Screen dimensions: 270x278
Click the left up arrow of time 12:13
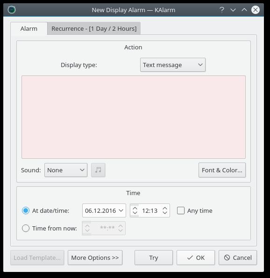coord(135,209)
